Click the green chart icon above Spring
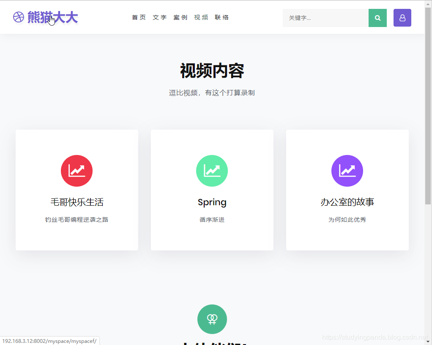The width and height of the screenshot is (432, 345). [x=212, y=171]
